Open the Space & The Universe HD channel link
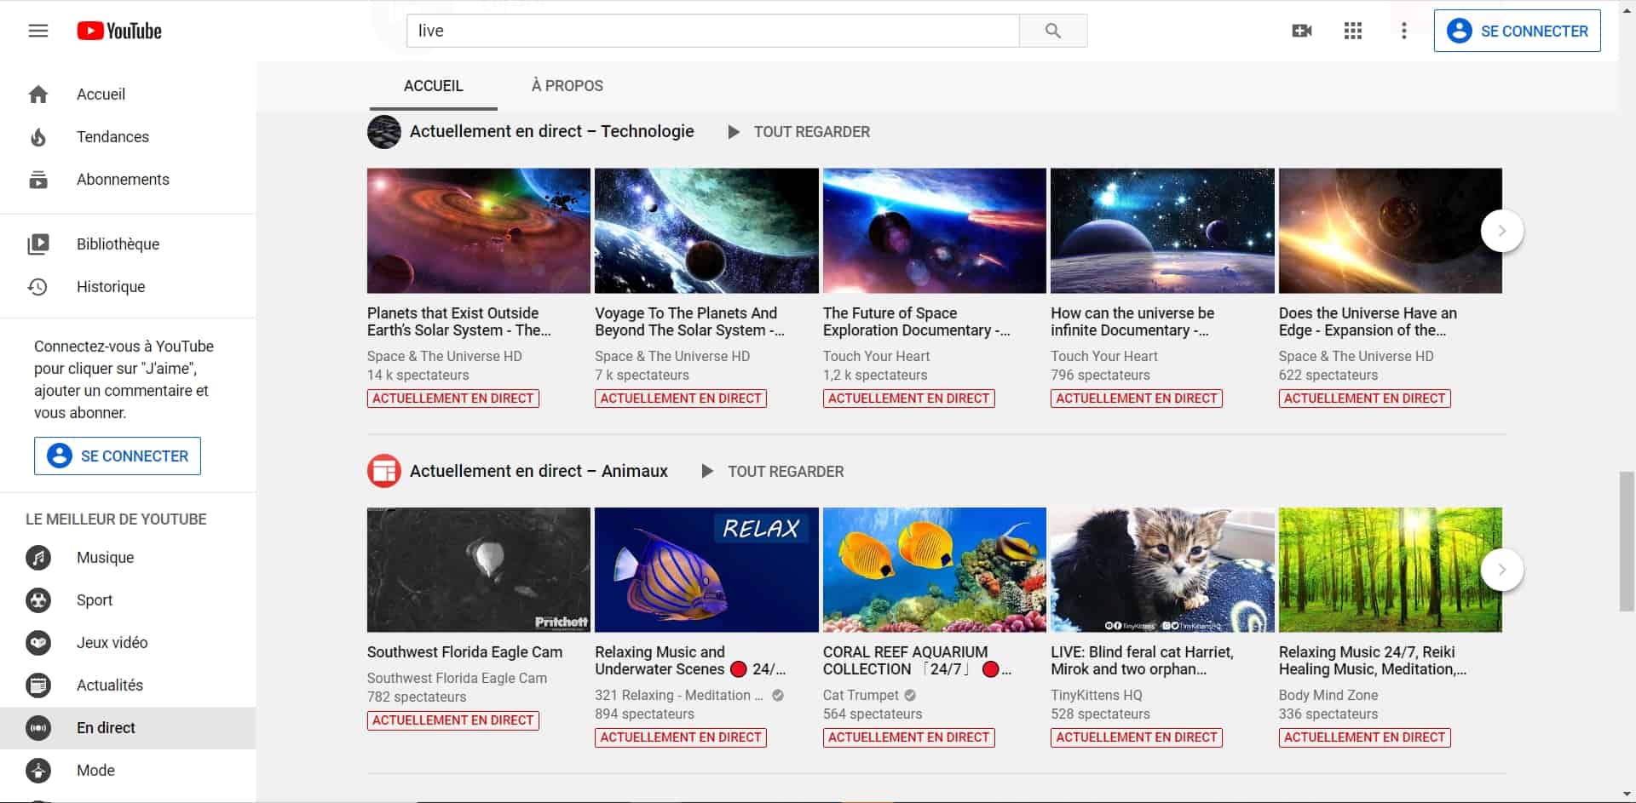 point(444,356)
